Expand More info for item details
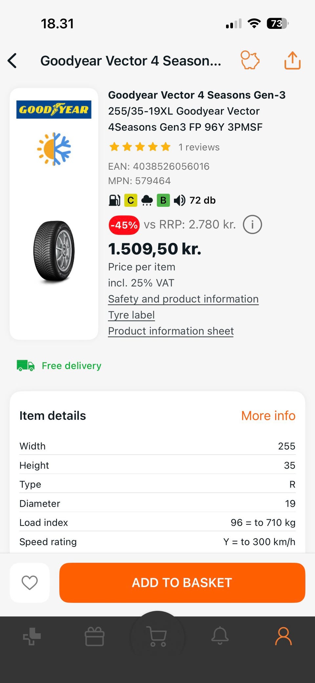315x683 pixels. click(x=268, y=416)
